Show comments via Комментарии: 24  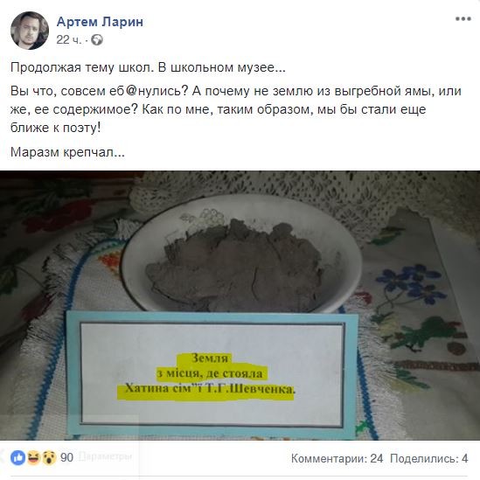[x=337, y=458]
